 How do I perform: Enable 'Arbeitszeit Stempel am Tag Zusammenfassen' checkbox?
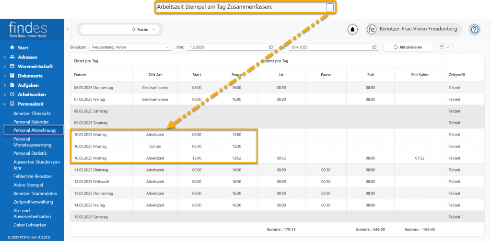tap(329, 7)
